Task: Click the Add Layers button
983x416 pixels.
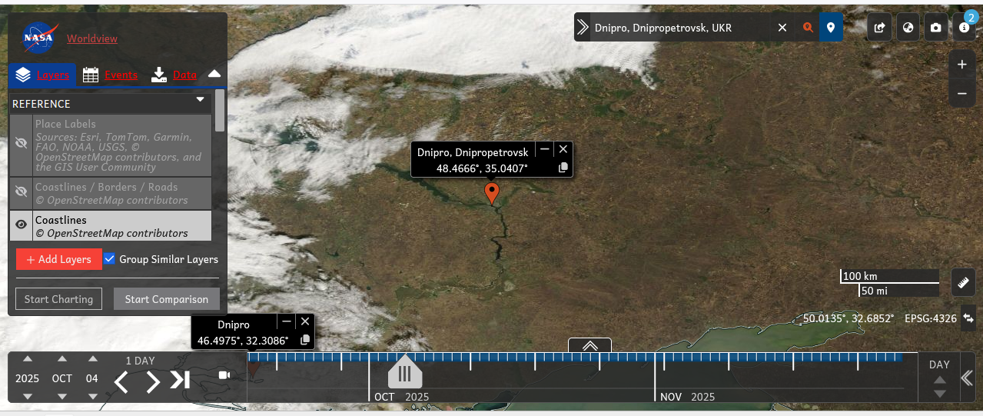Action: click(58, 259)
